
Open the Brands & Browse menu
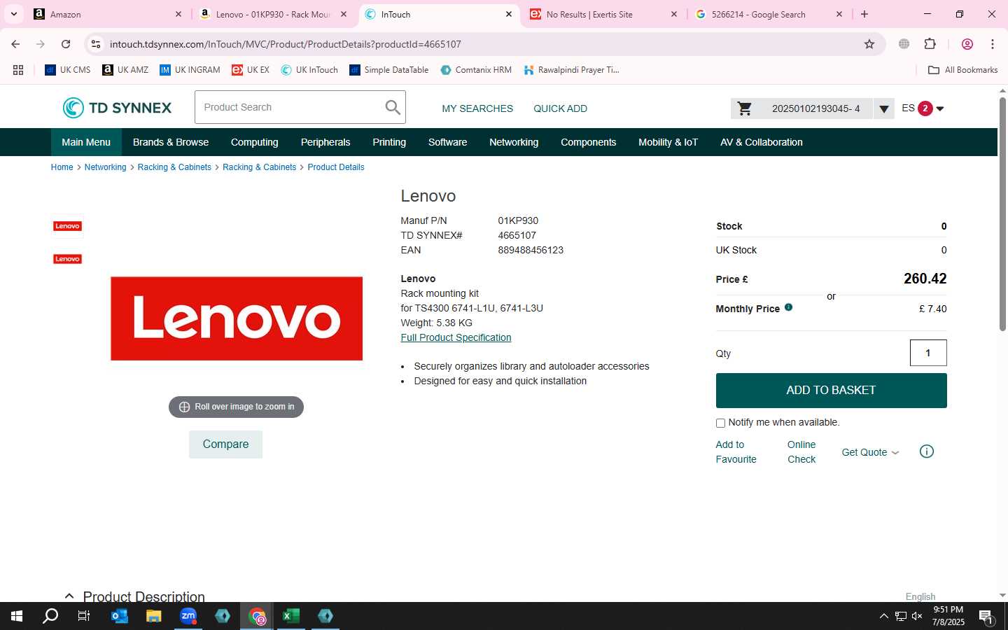pos(171,142)
